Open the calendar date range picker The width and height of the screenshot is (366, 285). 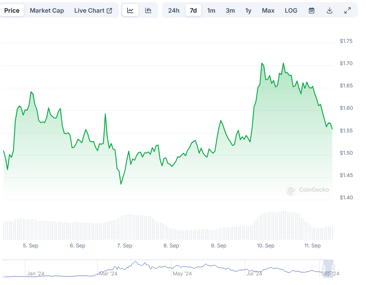point(311,10)
